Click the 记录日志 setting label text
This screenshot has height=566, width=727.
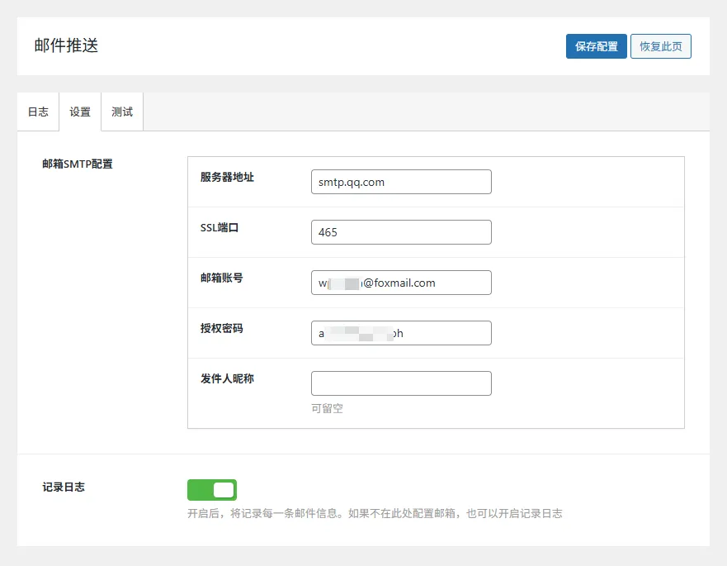[x=64, y=487]
